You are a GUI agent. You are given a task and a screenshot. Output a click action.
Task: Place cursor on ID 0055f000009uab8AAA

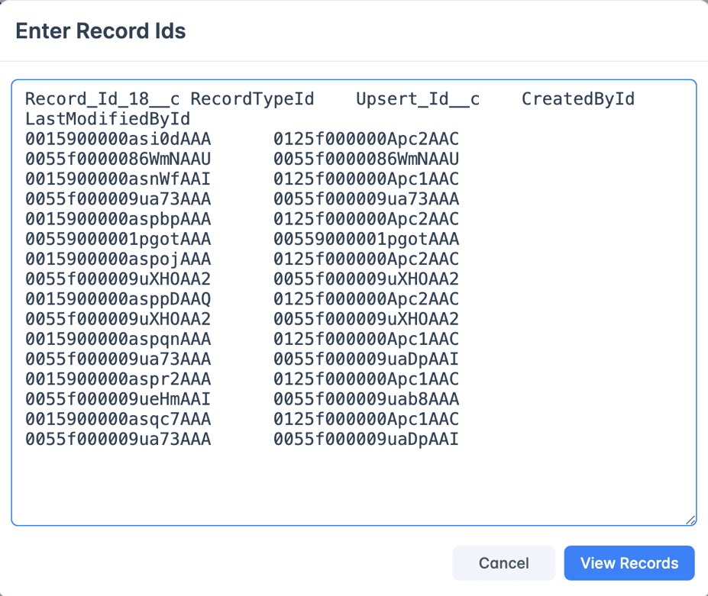(x=366, y=399)
